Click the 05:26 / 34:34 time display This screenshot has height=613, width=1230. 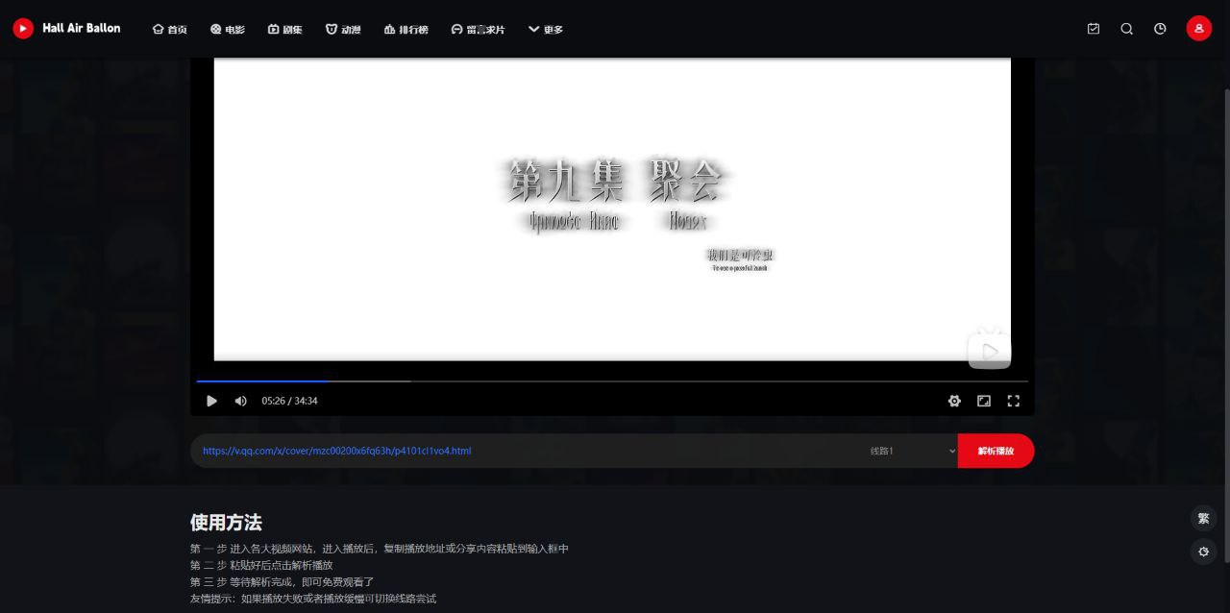(289, 401)
